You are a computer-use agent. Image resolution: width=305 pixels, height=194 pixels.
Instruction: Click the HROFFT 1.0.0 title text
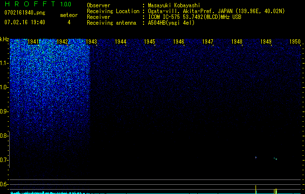(38, 4)
